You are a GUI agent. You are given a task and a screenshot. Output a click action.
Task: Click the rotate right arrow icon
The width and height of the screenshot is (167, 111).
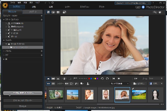coord(107,78)
